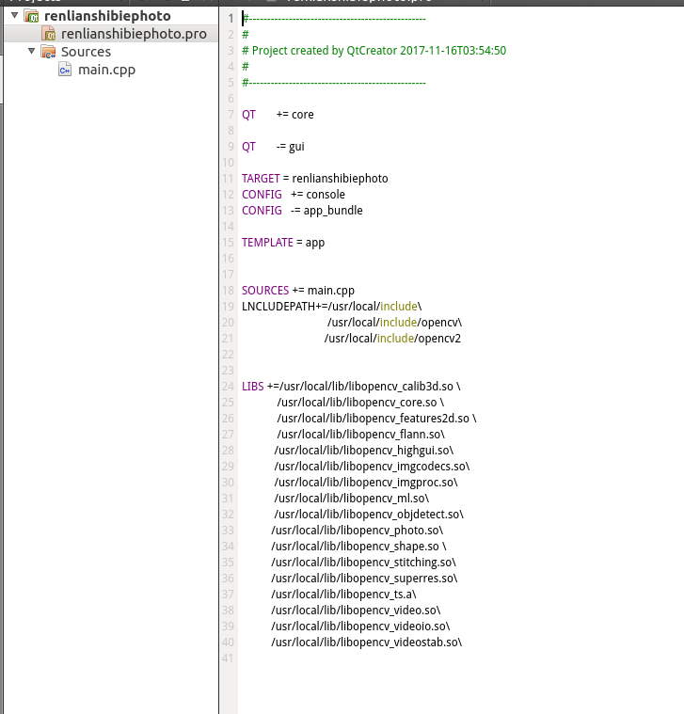Click the libopencv_superres.so line
This screenshot has width=684, height=714.
pyautogui.click(x=365, y=579)
